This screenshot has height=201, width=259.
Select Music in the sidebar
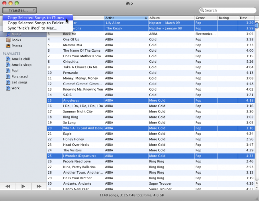pos(23,34)
